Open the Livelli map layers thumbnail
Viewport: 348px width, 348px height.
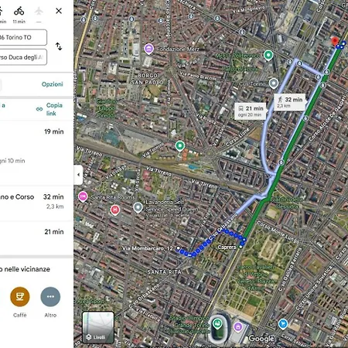coord(98,327)
